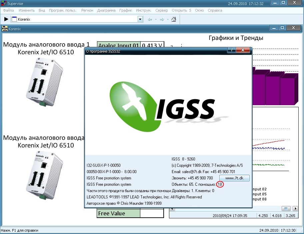This screenshot has height=234, width=304.
Task: Click the title bar clock 24.09.2010 17:12:32
Action: point(246,4)
